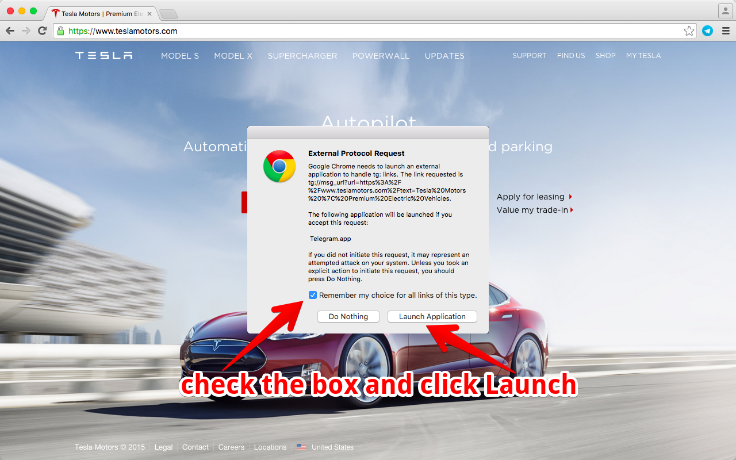Open the MODEL X menu item
The height and width of the screenshot is (460, 736).
233,56
